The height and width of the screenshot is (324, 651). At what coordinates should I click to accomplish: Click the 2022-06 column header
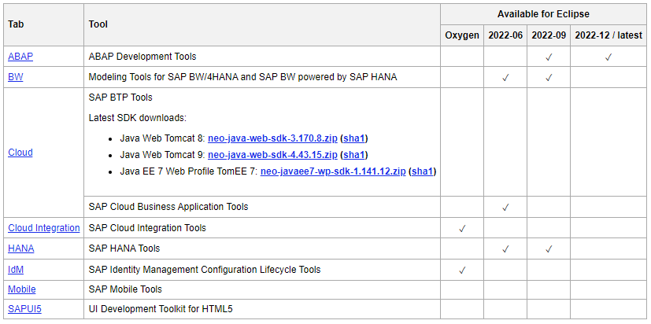point(505,35)
